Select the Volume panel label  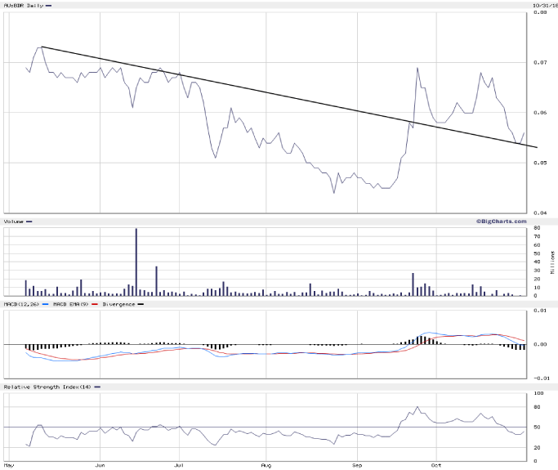click(14, 222)
